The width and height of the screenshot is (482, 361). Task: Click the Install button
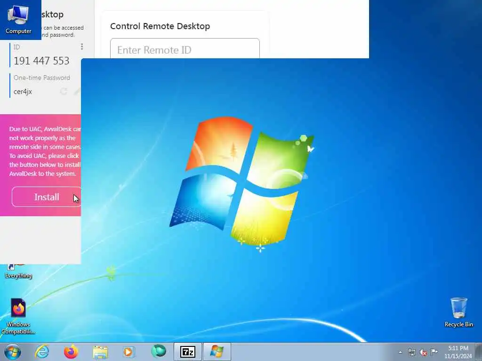tap(47, 197)
